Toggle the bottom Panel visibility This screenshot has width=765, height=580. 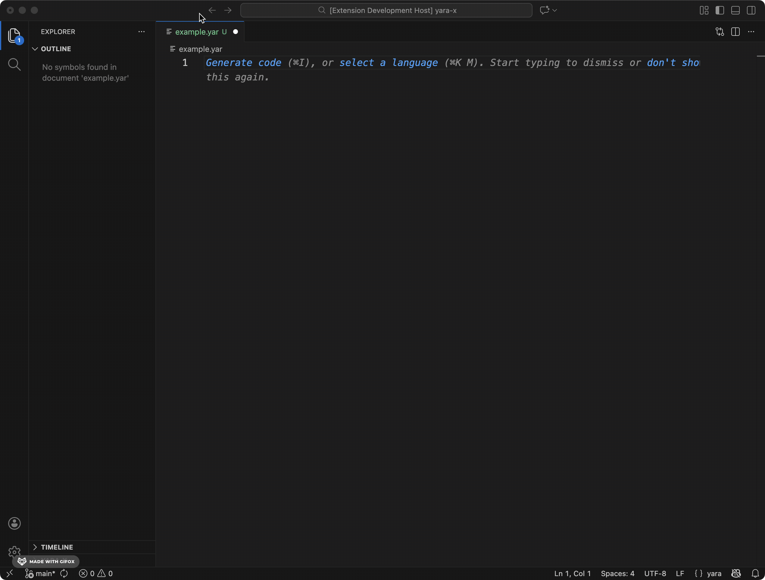(x=735, y=10)
